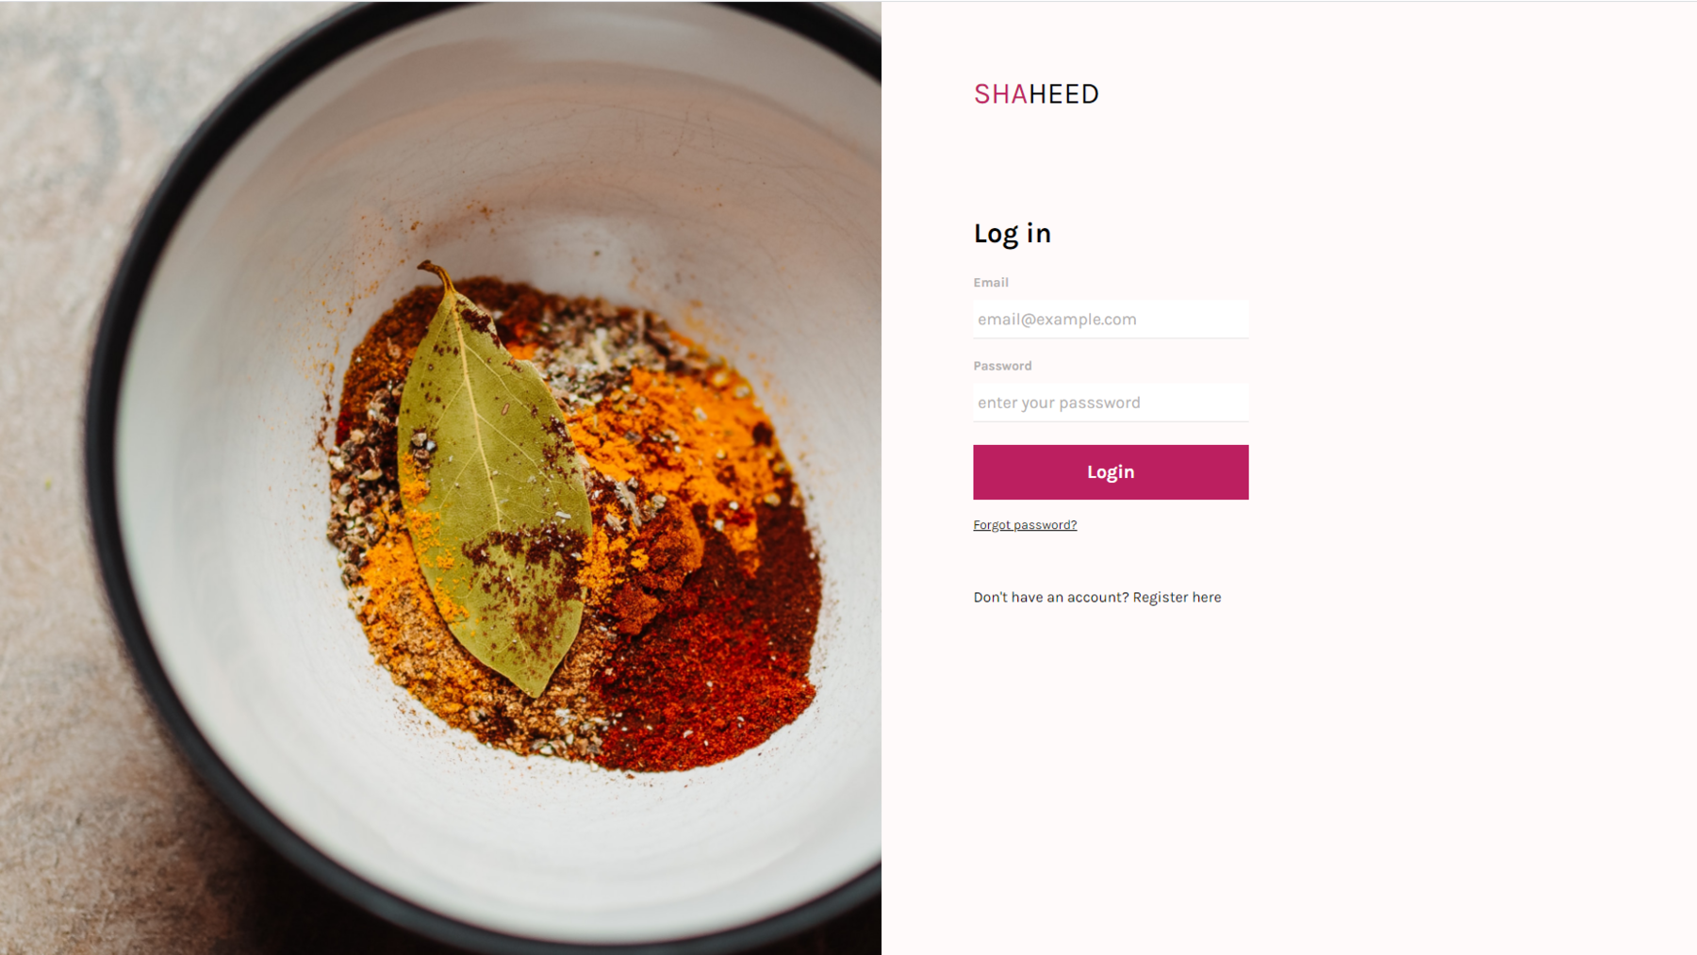Screen dimensions: 1697x955
Task: Open the Forgot password? link
Action: [1025, 525]
